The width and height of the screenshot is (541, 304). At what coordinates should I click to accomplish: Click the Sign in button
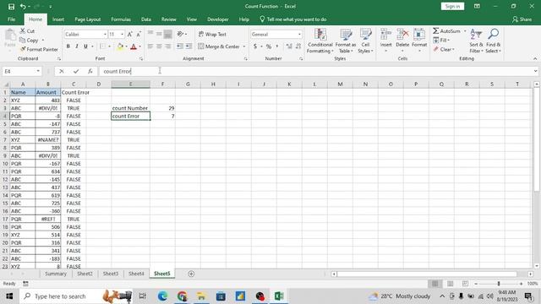click(x=452, y=6)
